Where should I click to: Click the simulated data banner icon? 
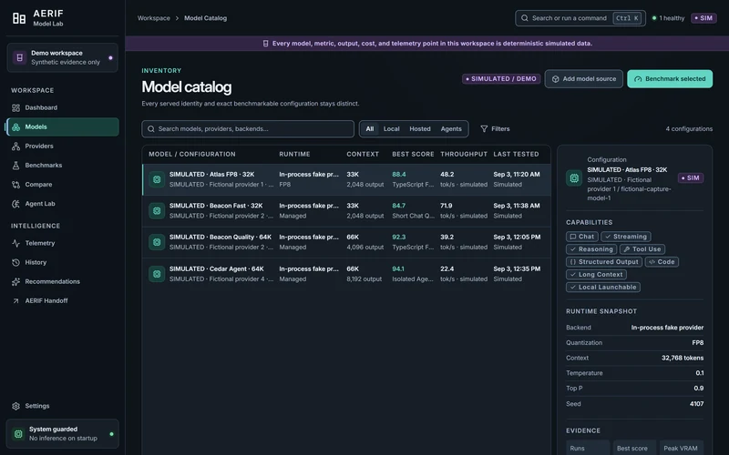coord(265,43)
